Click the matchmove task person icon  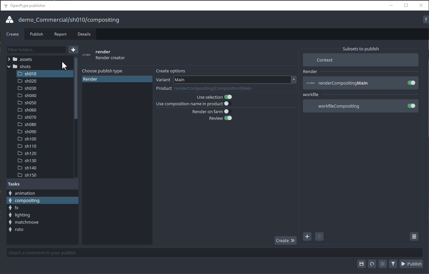(10, 222)
